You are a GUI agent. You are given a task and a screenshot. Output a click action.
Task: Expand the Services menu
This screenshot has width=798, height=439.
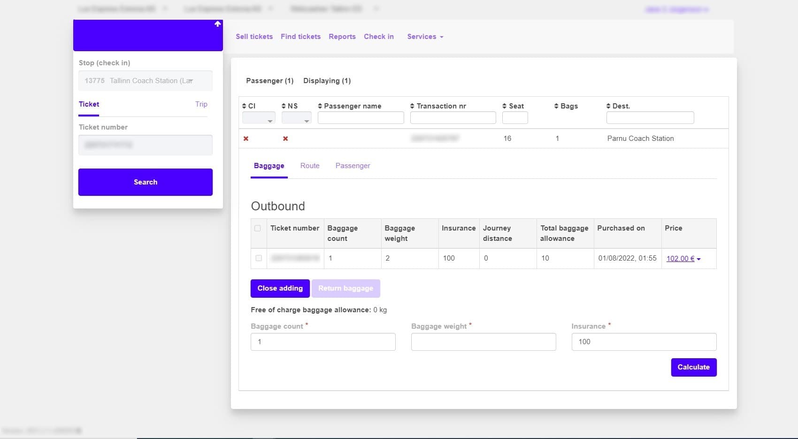[x=425, y=37]
